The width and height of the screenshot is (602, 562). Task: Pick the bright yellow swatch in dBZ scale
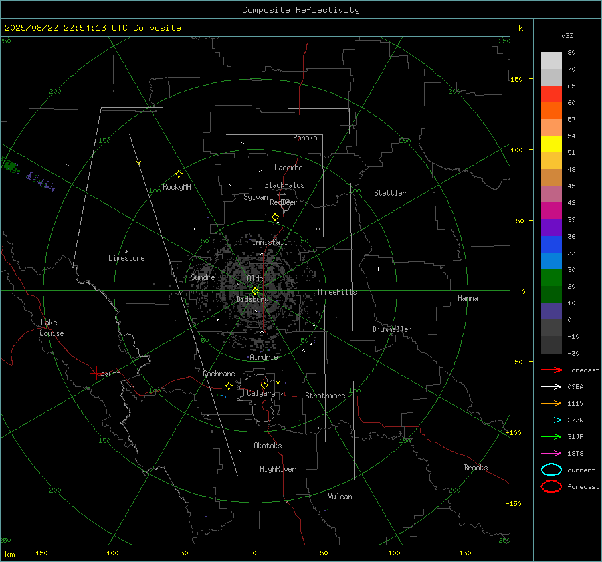(551, 144)
